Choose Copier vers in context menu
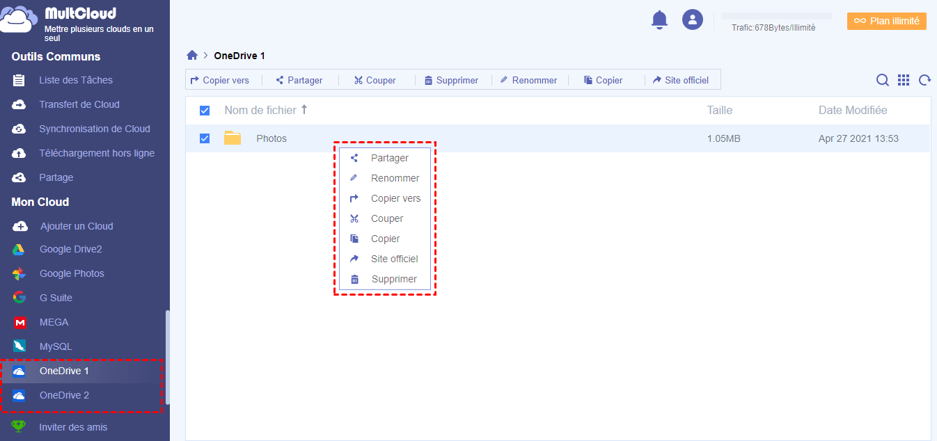The width and height of the screenshot is (937, 441). (x=385, y=198)
